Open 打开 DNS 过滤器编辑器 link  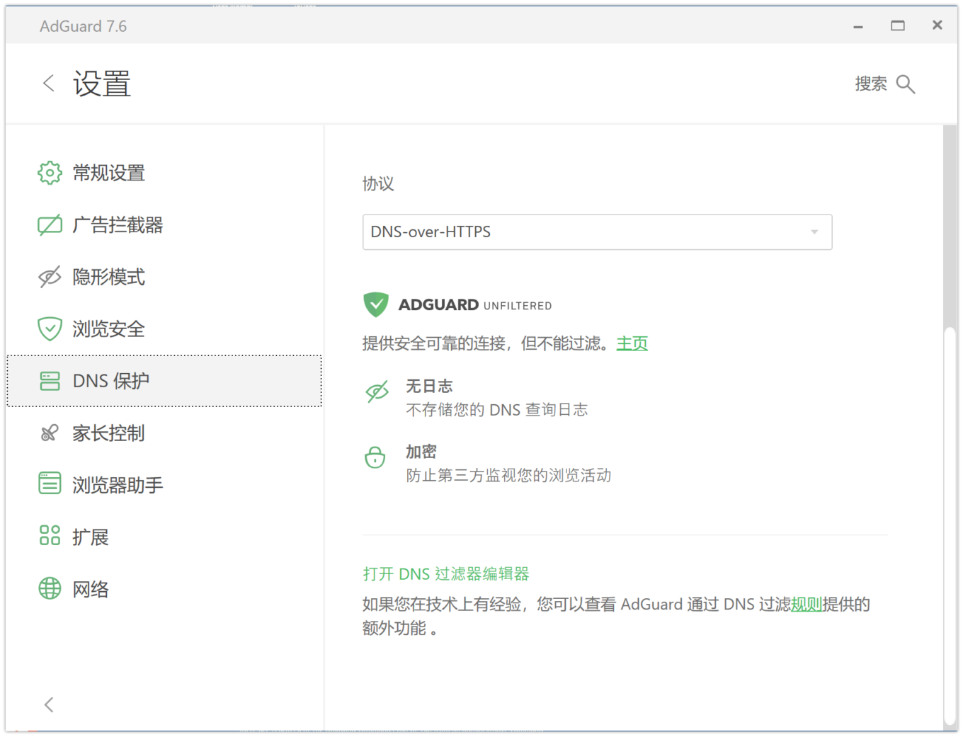click(x=446, y=574)
